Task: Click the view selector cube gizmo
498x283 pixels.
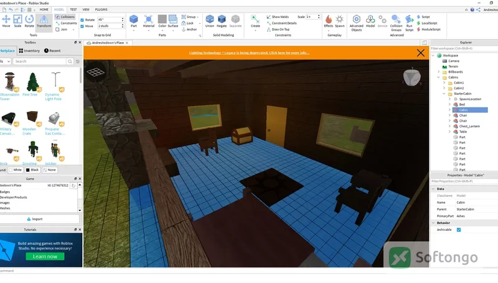Action: pyautogui.click(x=412, y=77)
